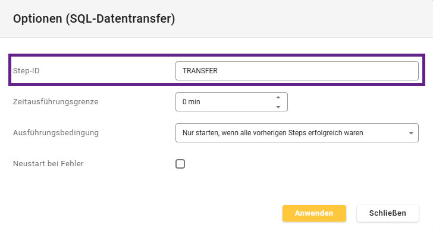Screen dimensions: 433x227
Task: Open the Ausführungsbedingung dropdown arrow
Action: 411,133
